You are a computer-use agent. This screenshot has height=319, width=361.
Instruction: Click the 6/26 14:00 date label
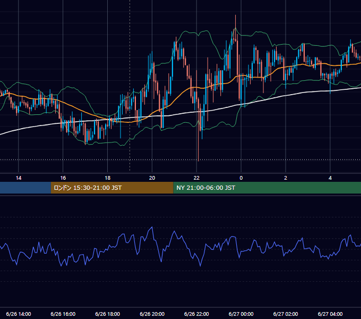(x=19, y=314)
